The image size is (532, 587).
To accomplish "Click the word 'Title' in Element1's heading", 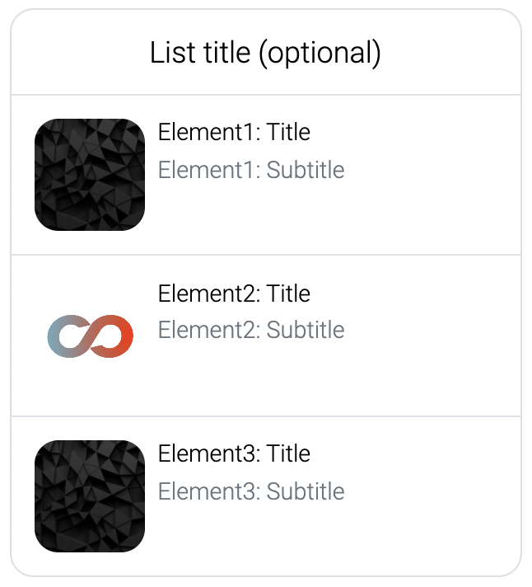I will click(288, 132).
